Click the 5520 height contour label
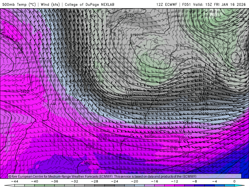The image size is (249, 187). tap(187, 106)
